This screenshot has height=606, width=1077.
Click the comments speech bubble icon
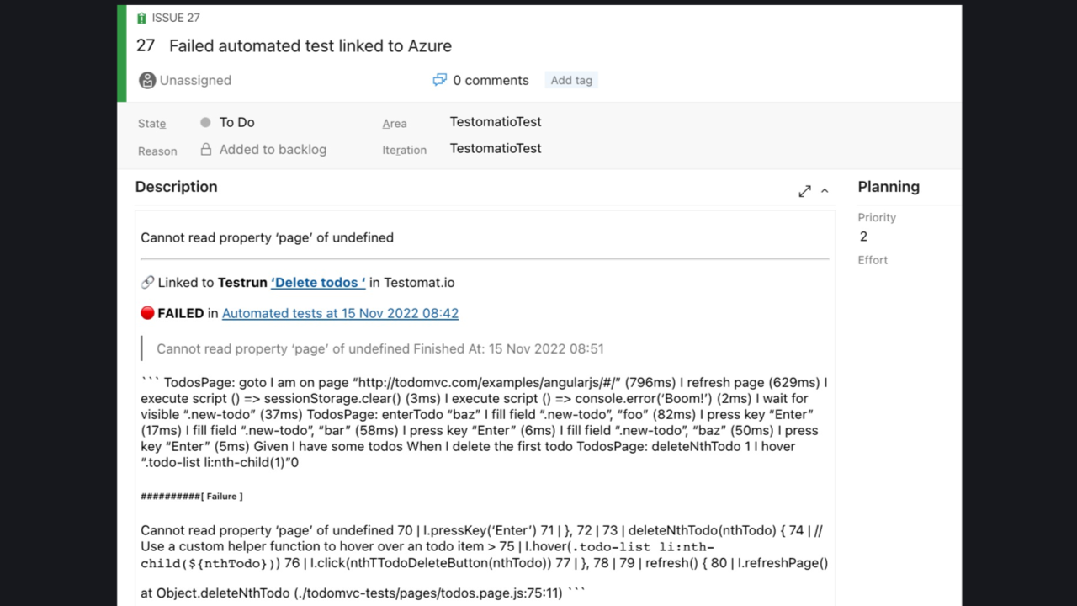[x=439, y=80]
